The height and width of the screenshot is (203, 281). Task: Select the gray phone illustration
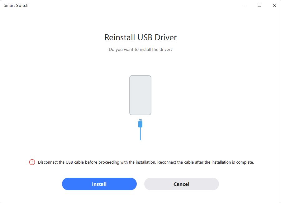click(x=140, y=95)
